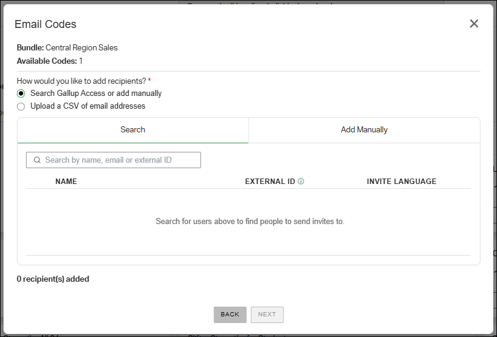This screenshot has width=497, height=337.
Task: Click the BACK button
Action: (x=230, y=315)
